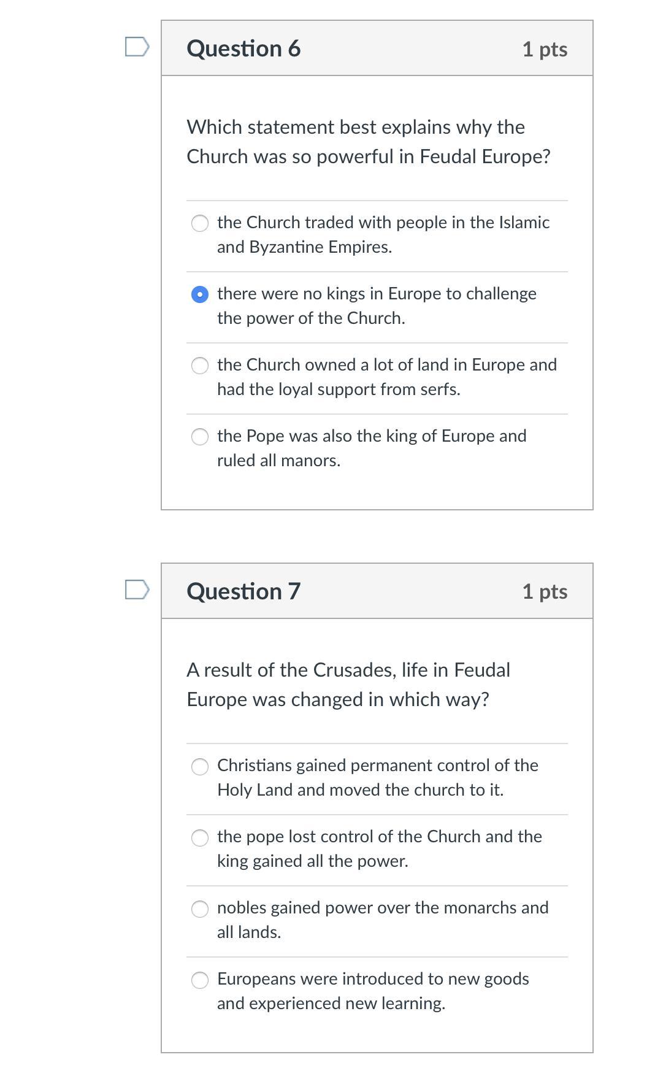This screenshot has width=655, height=1076.
Task: Choose radio for Church owned a lot of land
Action: coord(200,366)
